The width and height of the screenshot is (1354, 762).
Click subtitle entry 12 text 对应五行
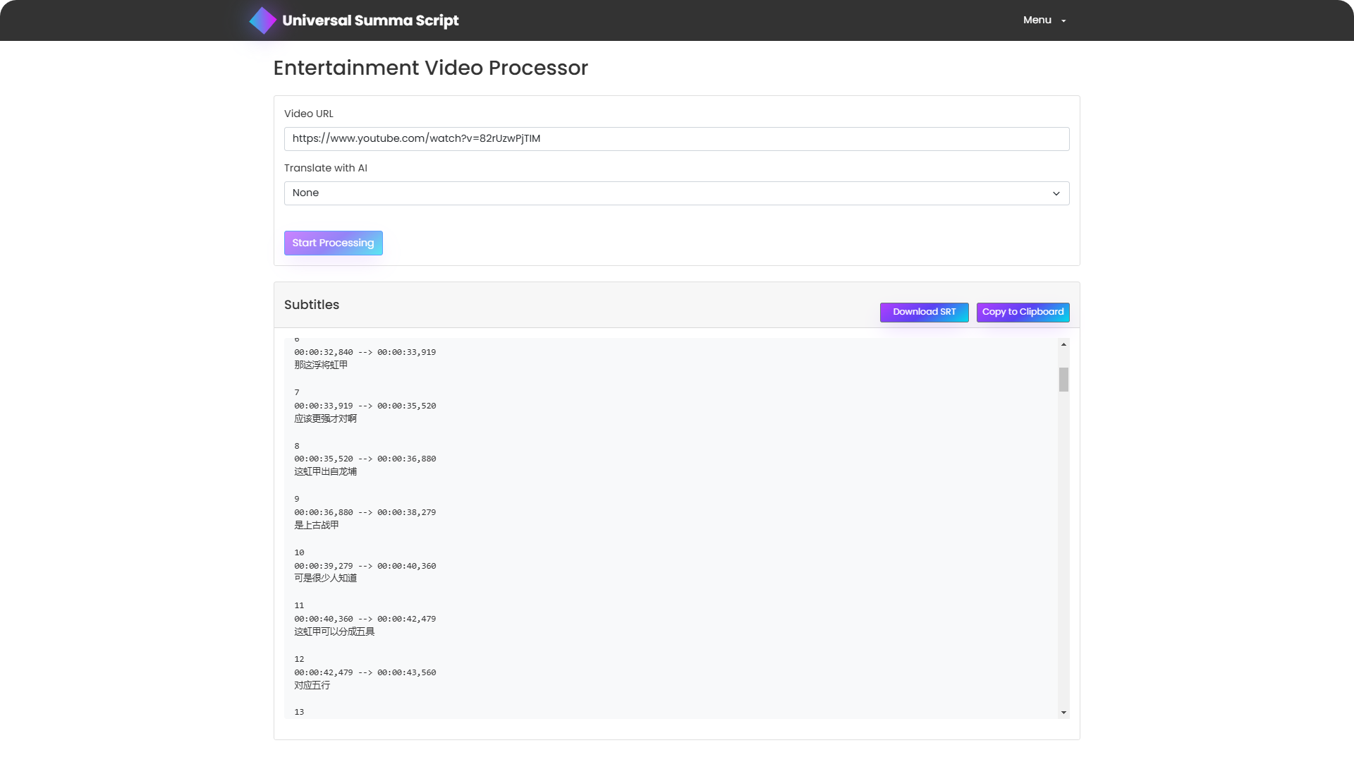coord(312,685)
